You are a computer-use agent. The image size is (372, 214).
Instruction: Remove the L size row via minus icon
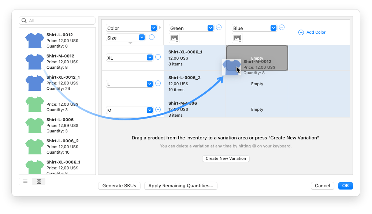[158, 83]
